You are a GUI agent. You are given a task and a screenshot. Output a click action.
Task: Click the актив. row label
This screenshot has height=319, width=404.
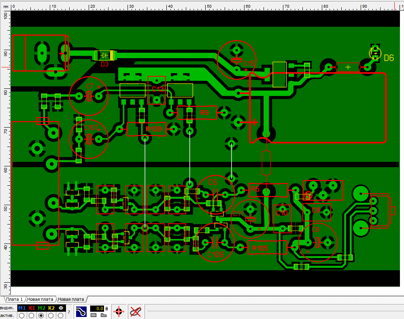pyautogui.click(x=7, y=315)
